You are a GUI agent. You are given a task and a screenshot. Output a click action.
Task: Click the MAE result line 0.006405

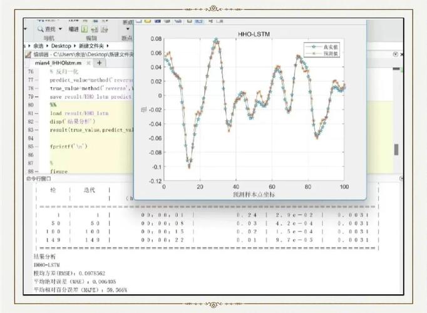(75, 281)
